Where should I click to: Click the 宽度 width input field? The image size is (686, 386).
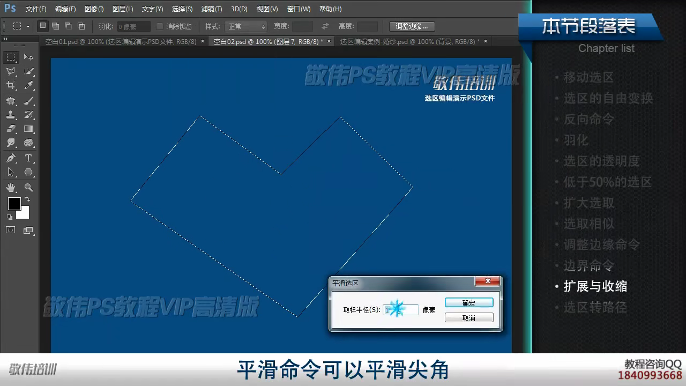click(302, 26)
